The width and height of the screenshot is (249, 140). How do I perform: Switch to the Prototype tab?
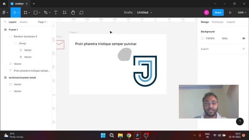[217, 22]
